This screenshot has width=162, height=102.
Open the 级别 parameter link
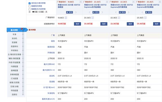coord(53,41)
